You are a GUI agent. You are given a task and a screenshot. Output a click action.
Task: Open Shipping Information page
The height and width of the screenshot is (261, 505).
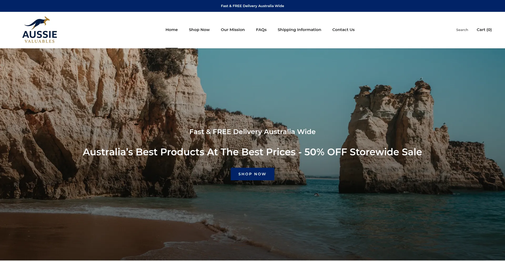pos(299,30)
